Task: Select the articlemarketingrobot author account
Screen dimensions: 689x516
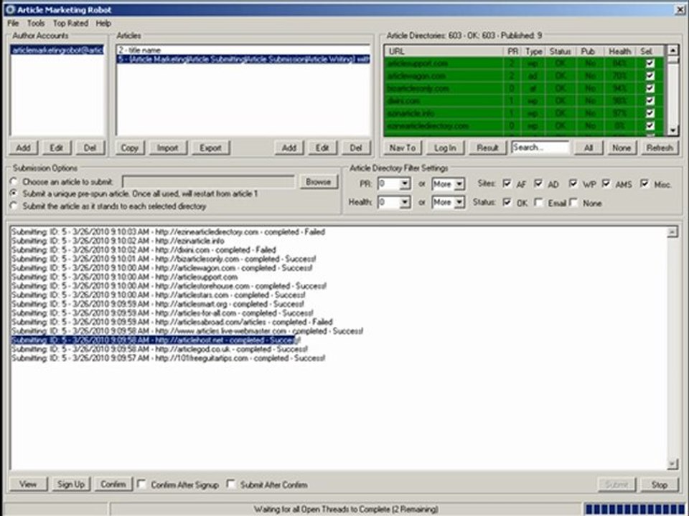Action: (57, 50)
